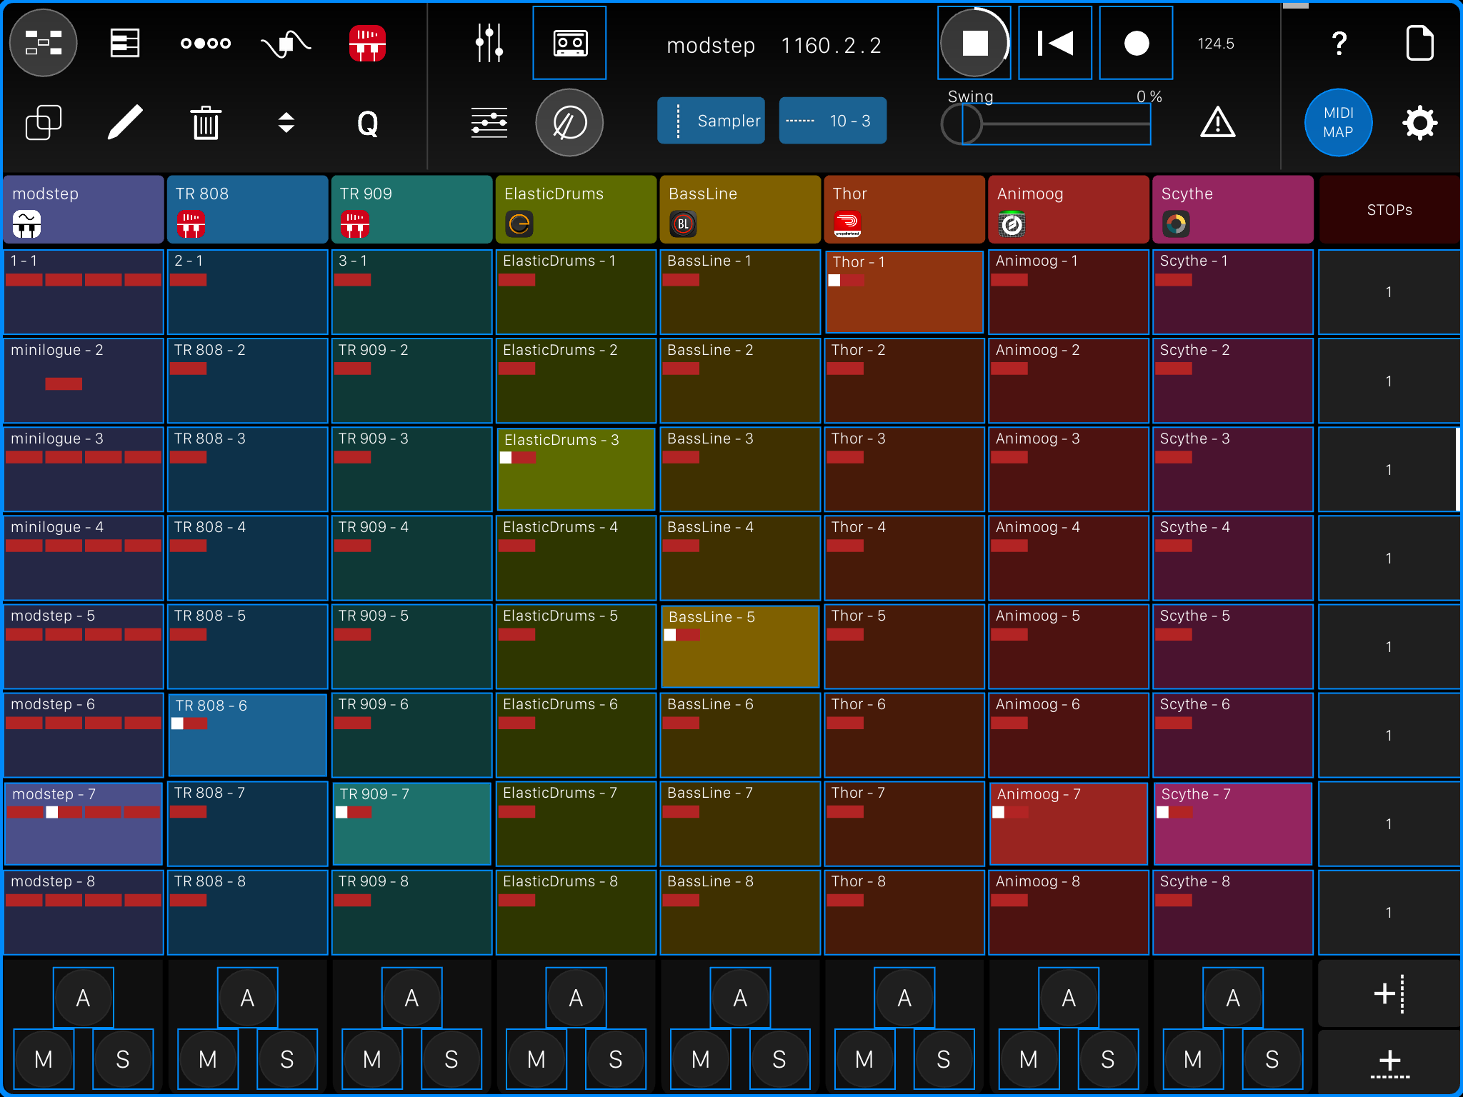Screen dimensions: 1463x1097
Task: Click the tape recorder icon
Action: pos(569,43)
